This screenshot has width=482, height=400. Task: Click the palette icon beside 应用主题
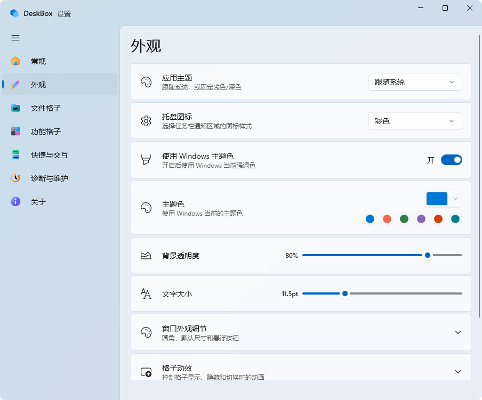coord(146,82)
